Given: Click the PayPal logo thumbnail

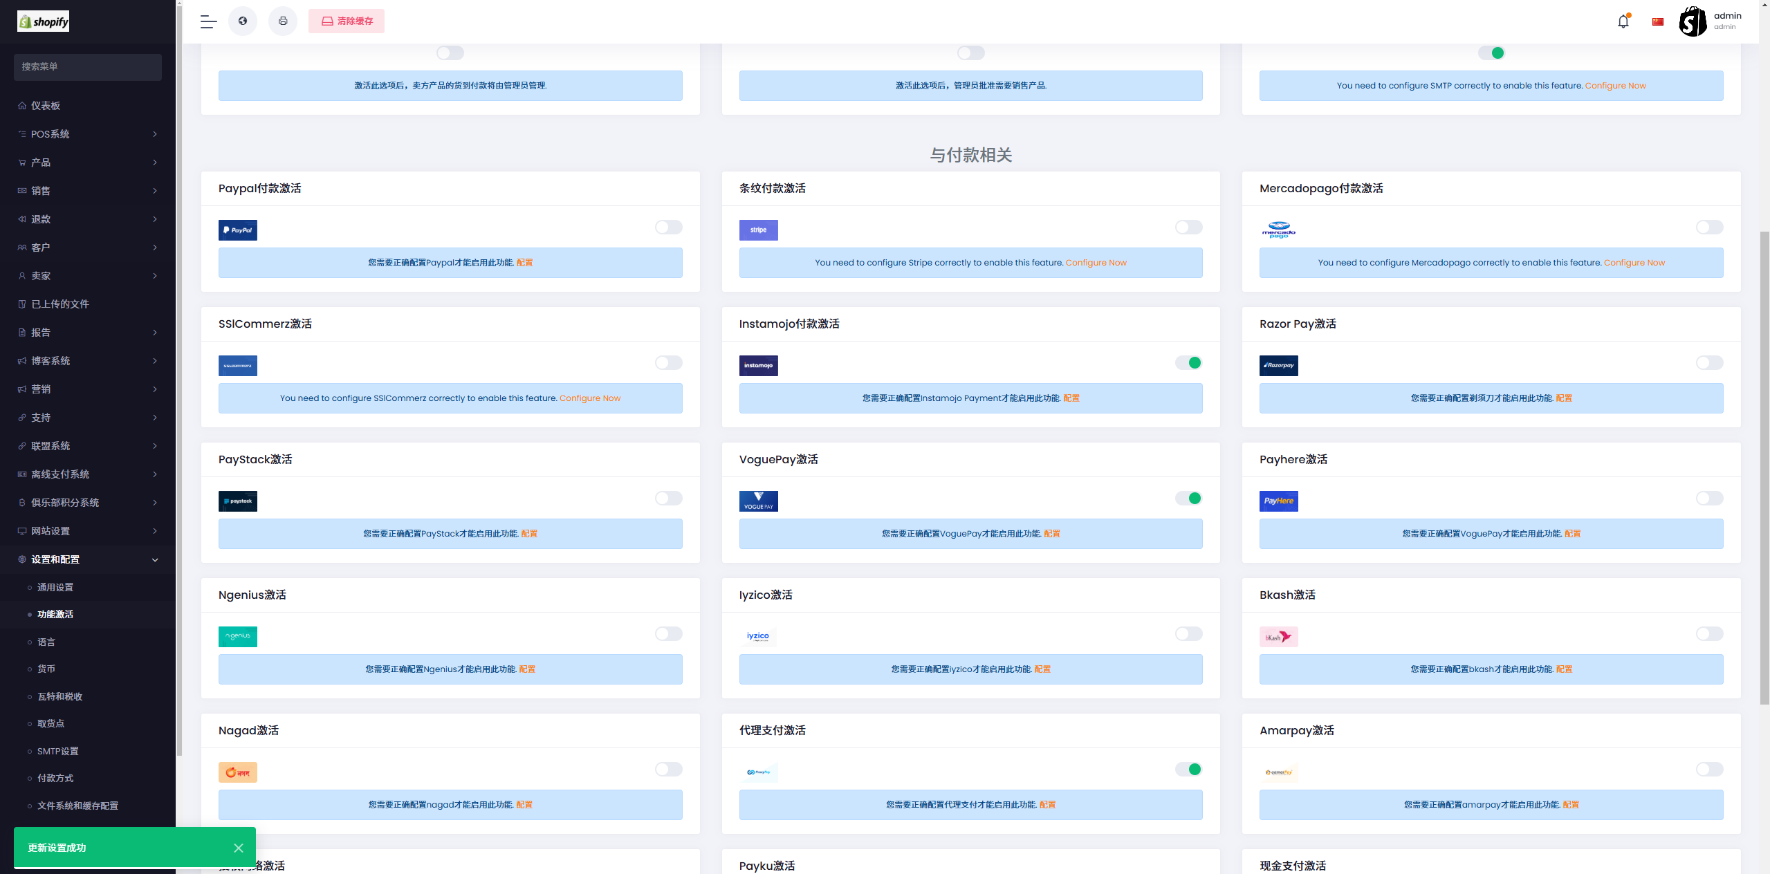Looking at the screenshot, I should pyautogui.click(x=237, y=230).
